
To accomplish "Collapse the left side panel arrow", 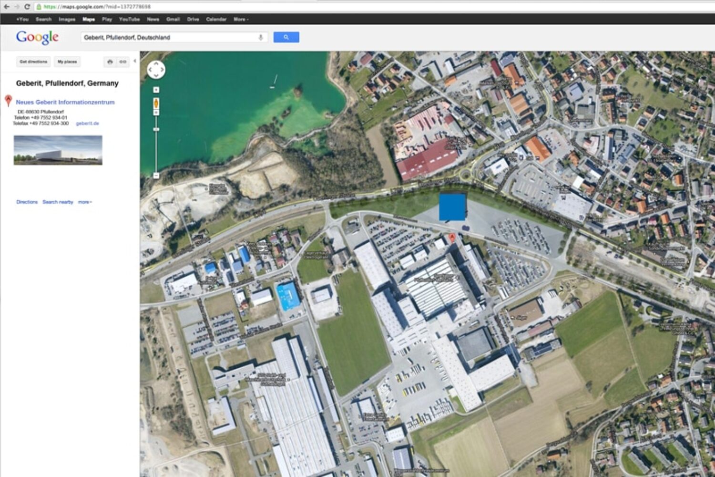I will (x=135, y=61).
